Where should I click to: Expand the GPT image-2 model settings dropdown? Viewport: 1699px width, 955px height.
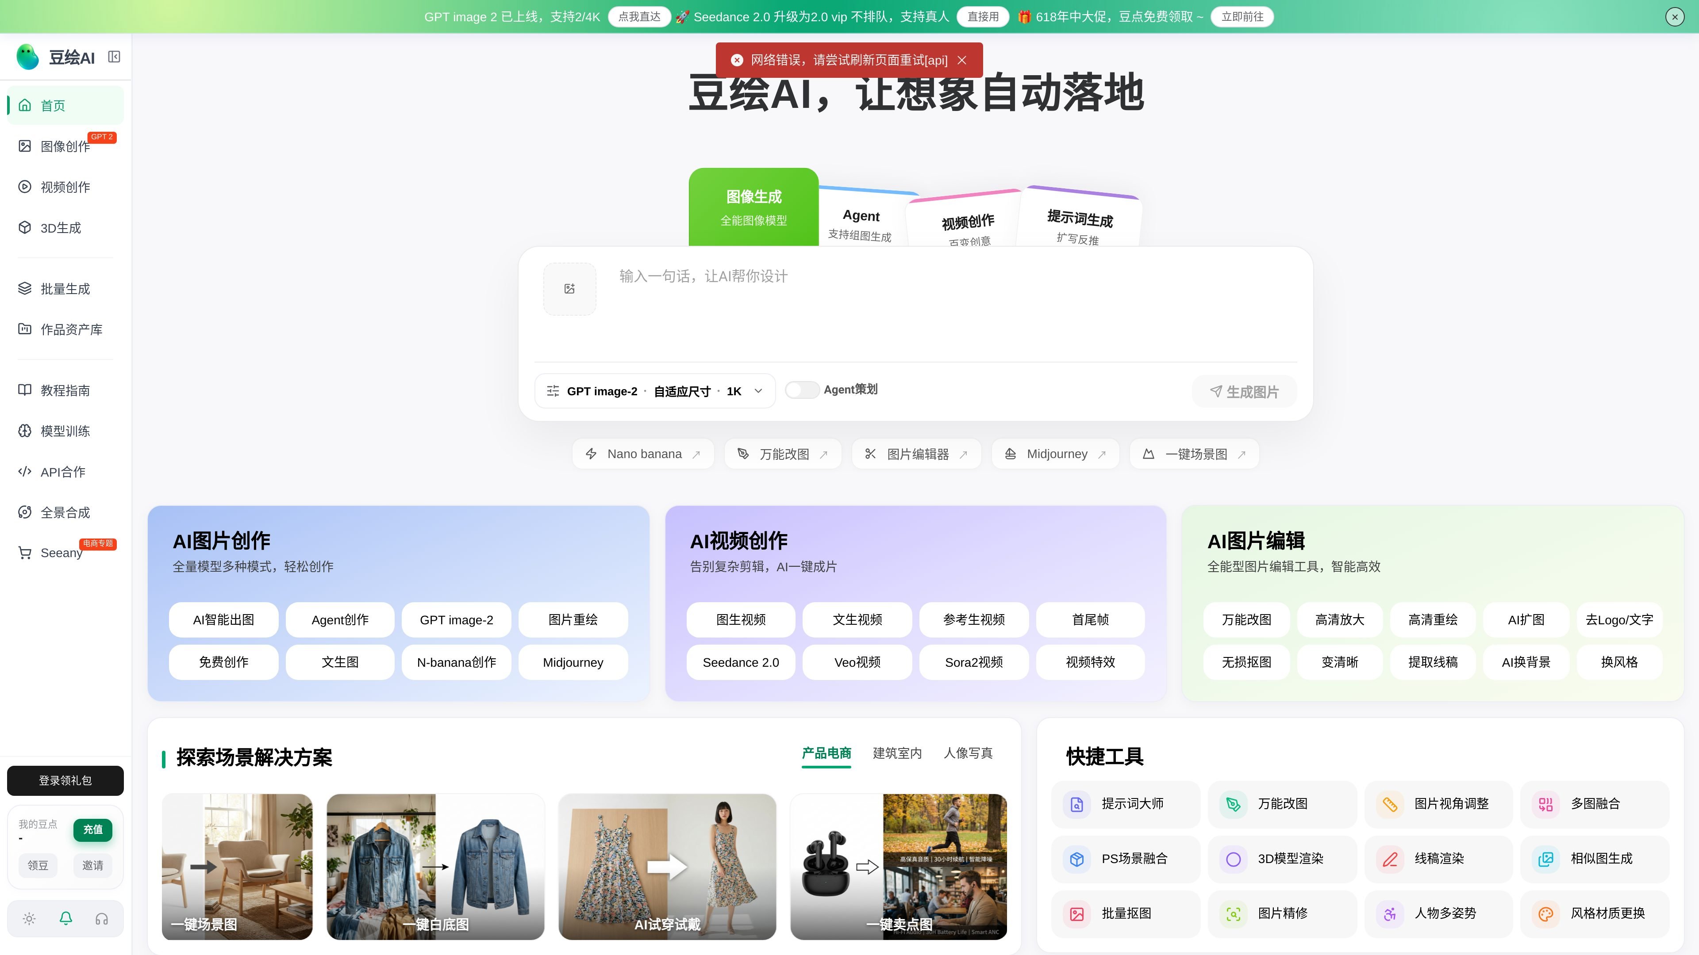coord(655,391)
